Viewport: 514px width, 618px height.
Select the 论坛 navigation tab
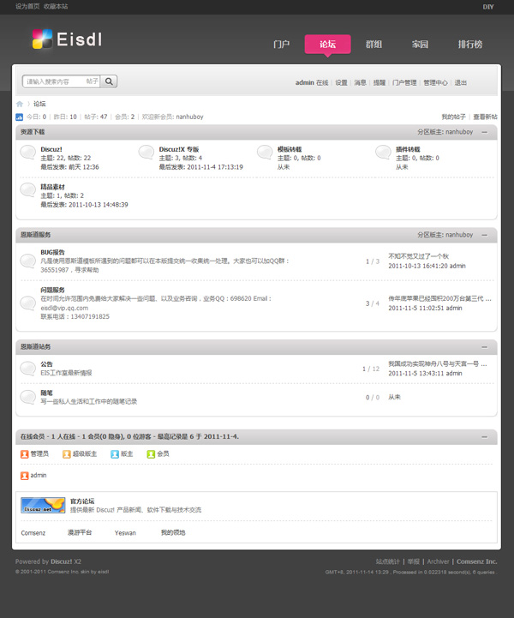(328, 45)
